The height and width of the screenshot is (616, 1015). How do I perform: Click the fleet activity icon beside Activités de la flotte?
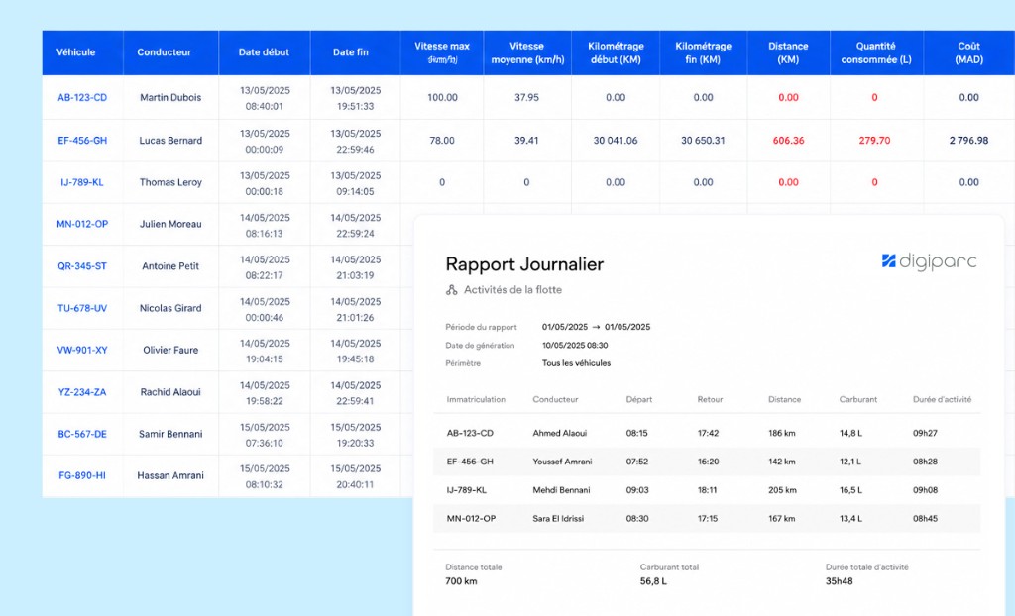coord(451,290)
